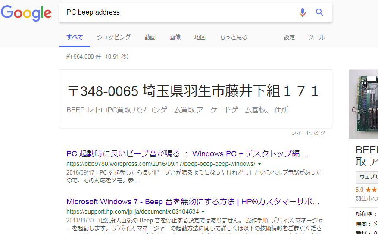
Task: Click the 所在地 label in the side panel
Action: [366, 214]
